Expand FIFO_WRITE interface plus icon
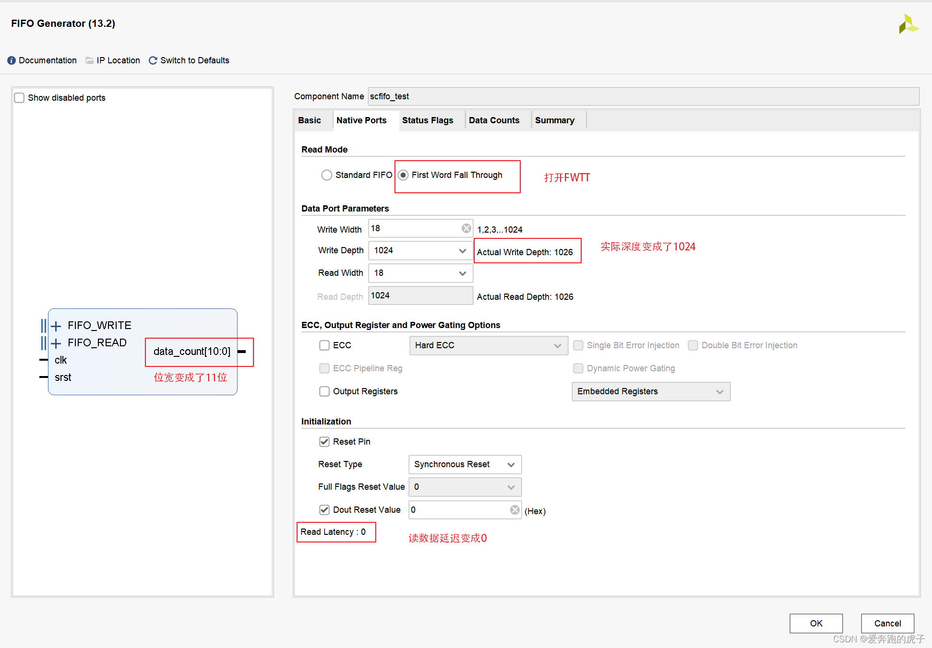932x648 pixels. [x=56, y=326]
